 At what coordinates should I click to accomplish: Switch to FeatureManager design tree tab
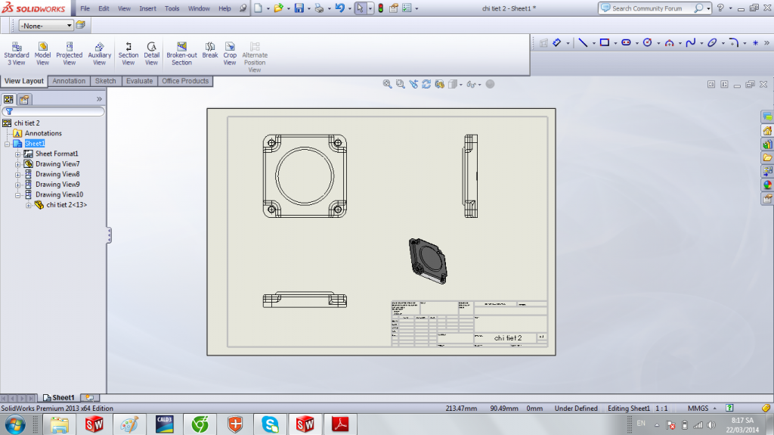(x=8, y=99)
